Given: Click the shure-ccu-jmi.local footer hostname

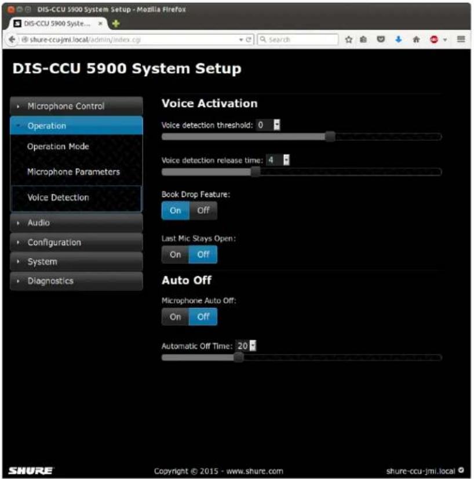Looking at the screenshot, I should coord(421,471).
